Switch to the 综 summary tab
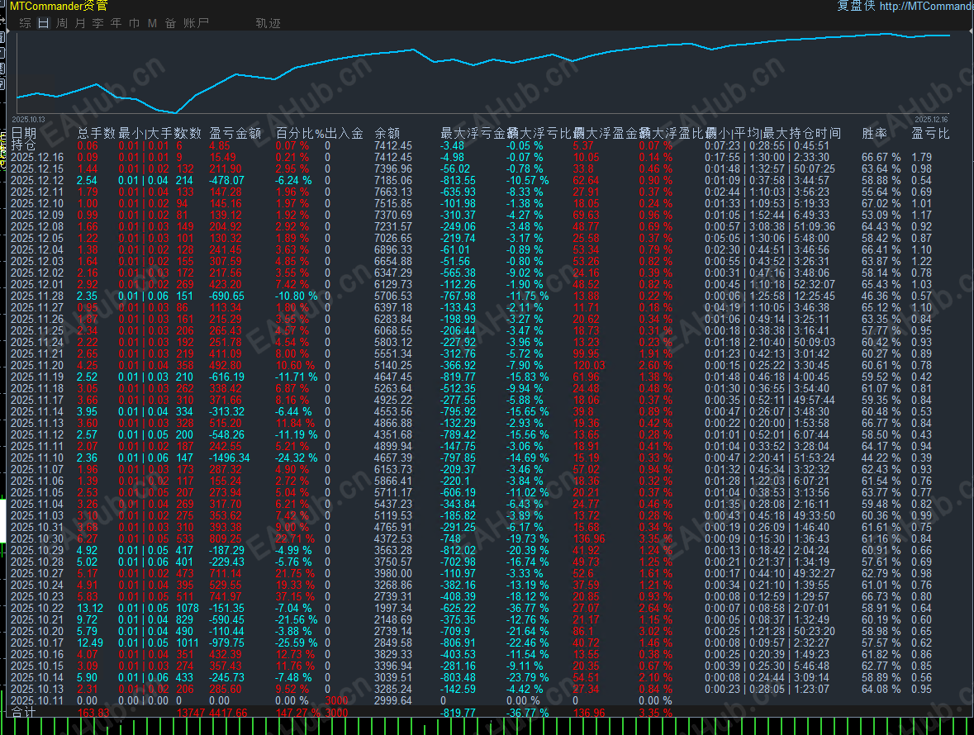This screenshot has width=974, height=735. (x=25, y=23)
